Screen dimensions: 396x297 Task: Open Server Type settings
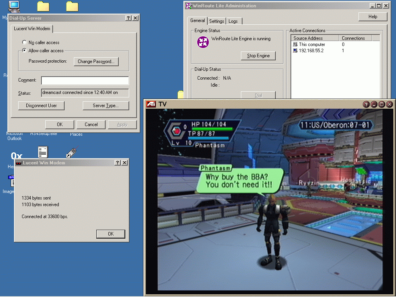point(106,106)
